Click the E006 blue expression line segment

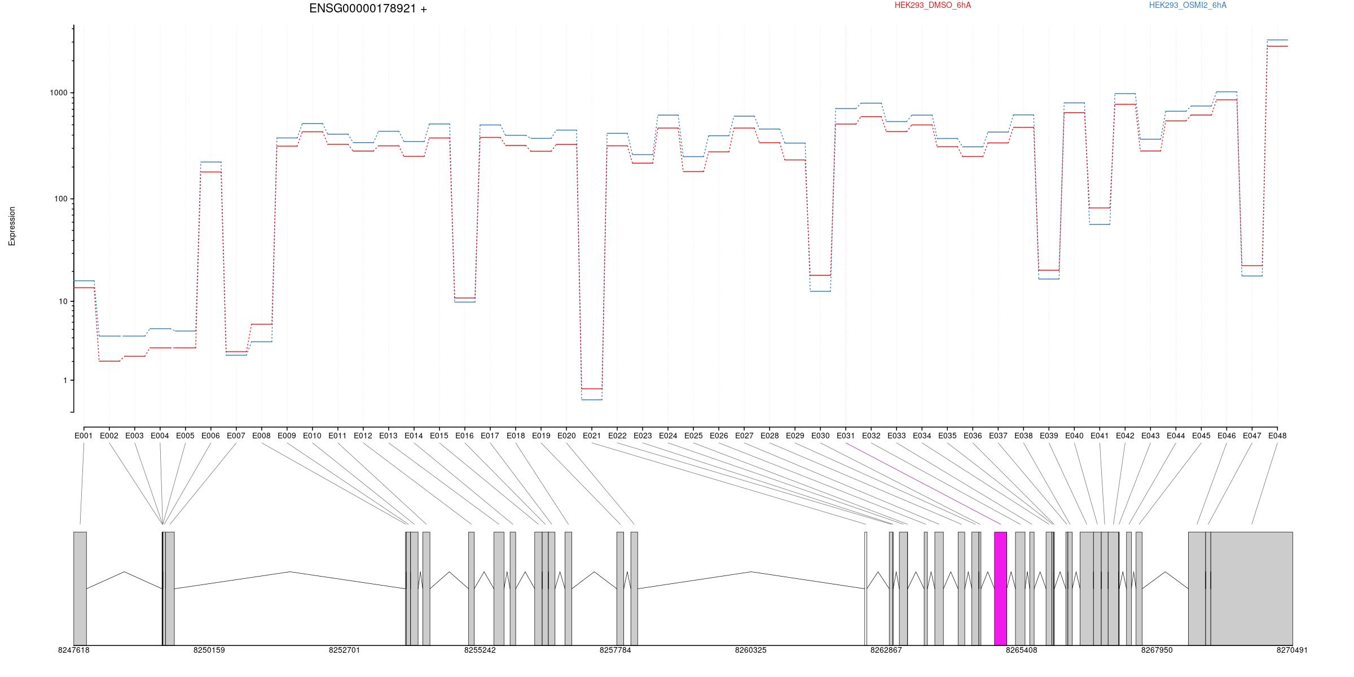(210, 162)
